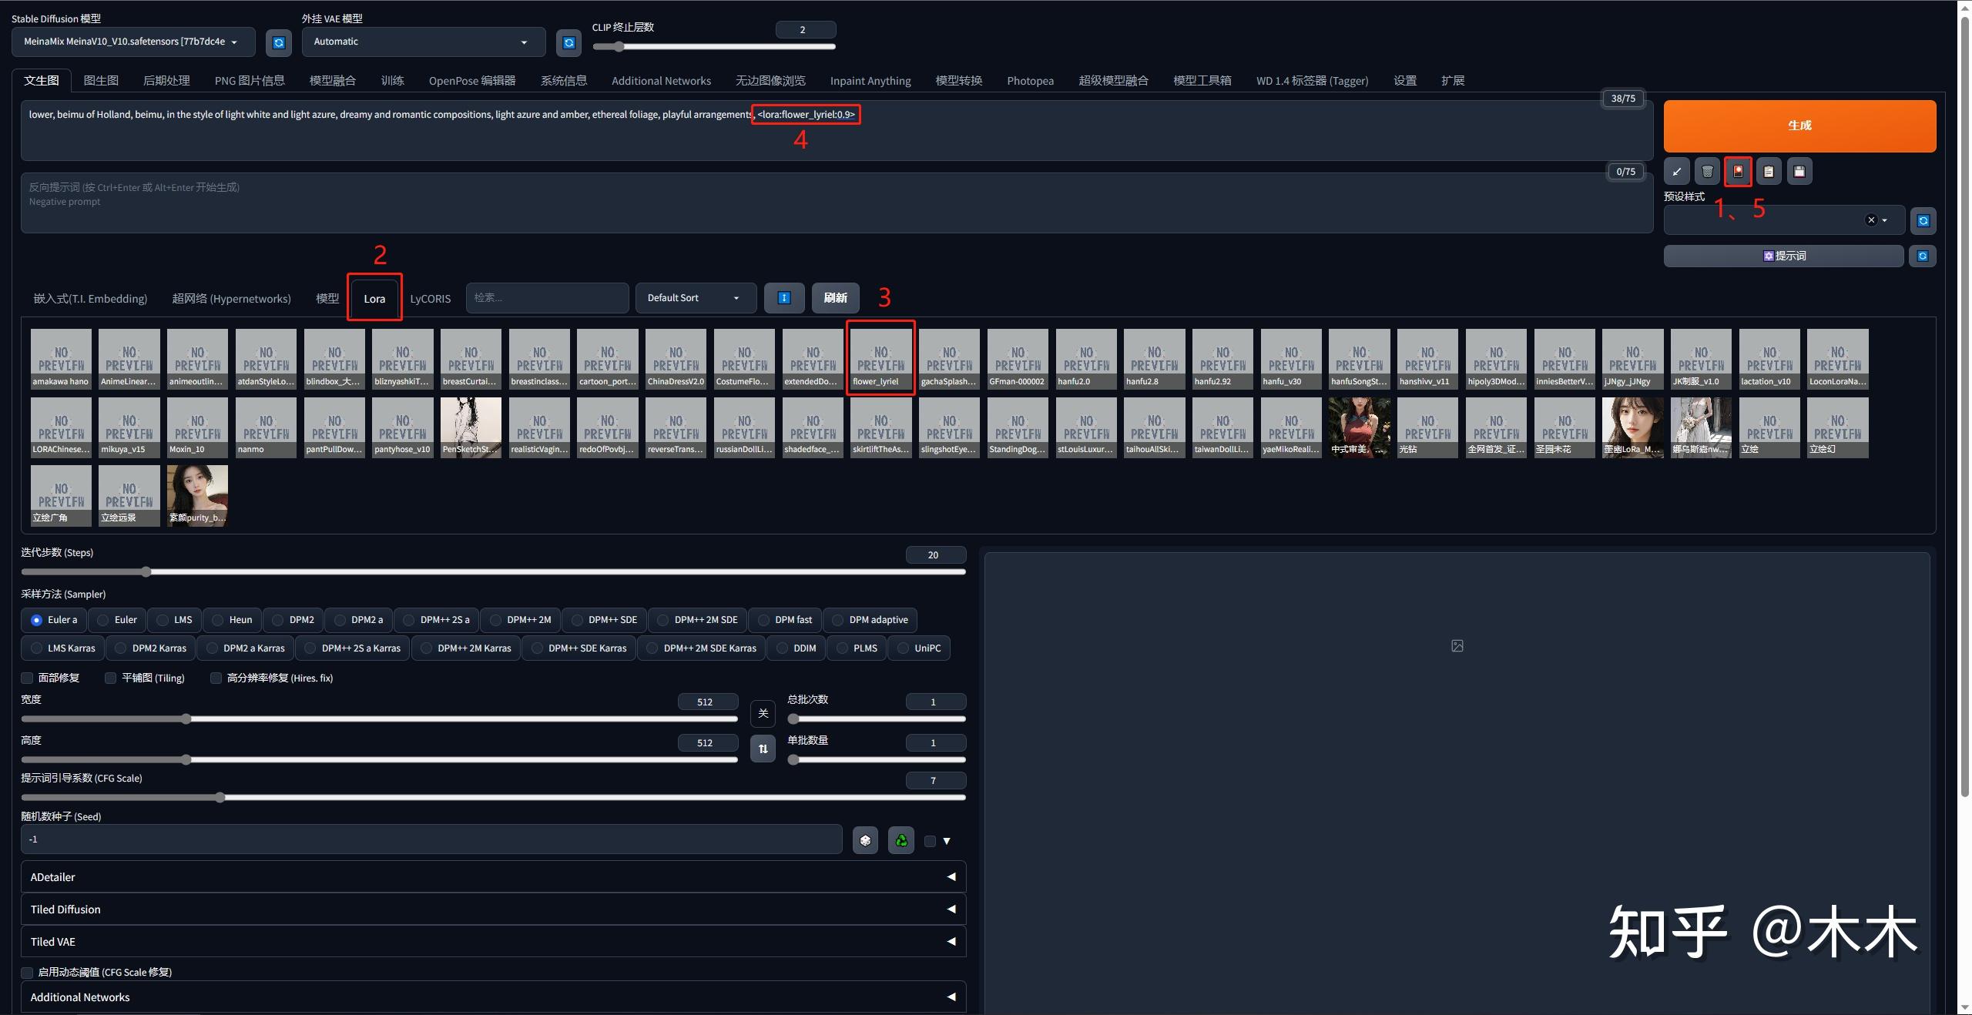Viewport: 1972px width, 1015px height.
Task: Enable the Hires. fix checkbox
Action: (x=216, y=678)
